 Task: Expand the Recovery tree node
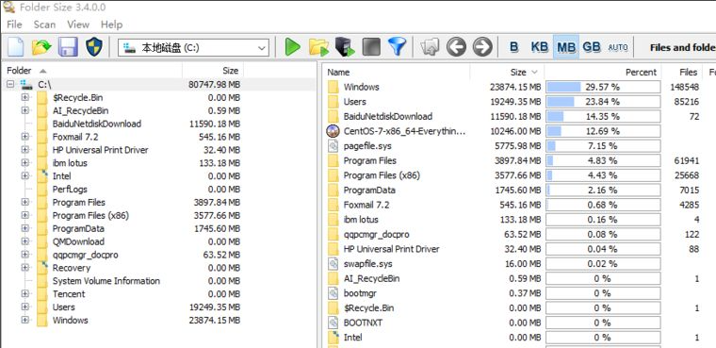(25, 268)
